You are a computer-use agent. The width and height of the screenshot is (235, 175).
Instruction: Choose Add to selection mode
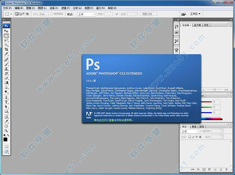point(20,14)
